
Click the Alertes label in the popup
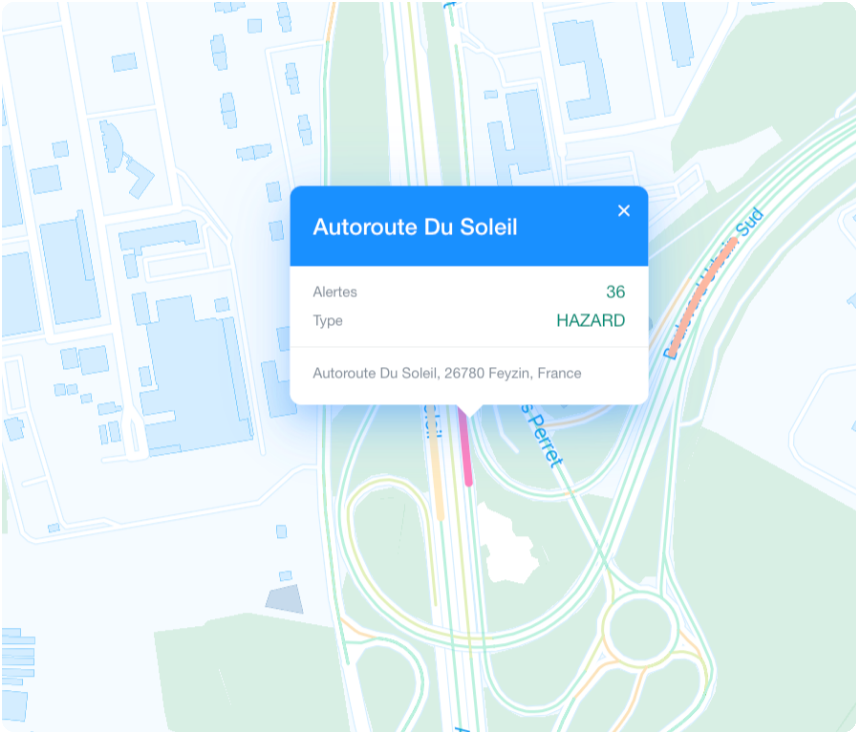pos(335,292)
